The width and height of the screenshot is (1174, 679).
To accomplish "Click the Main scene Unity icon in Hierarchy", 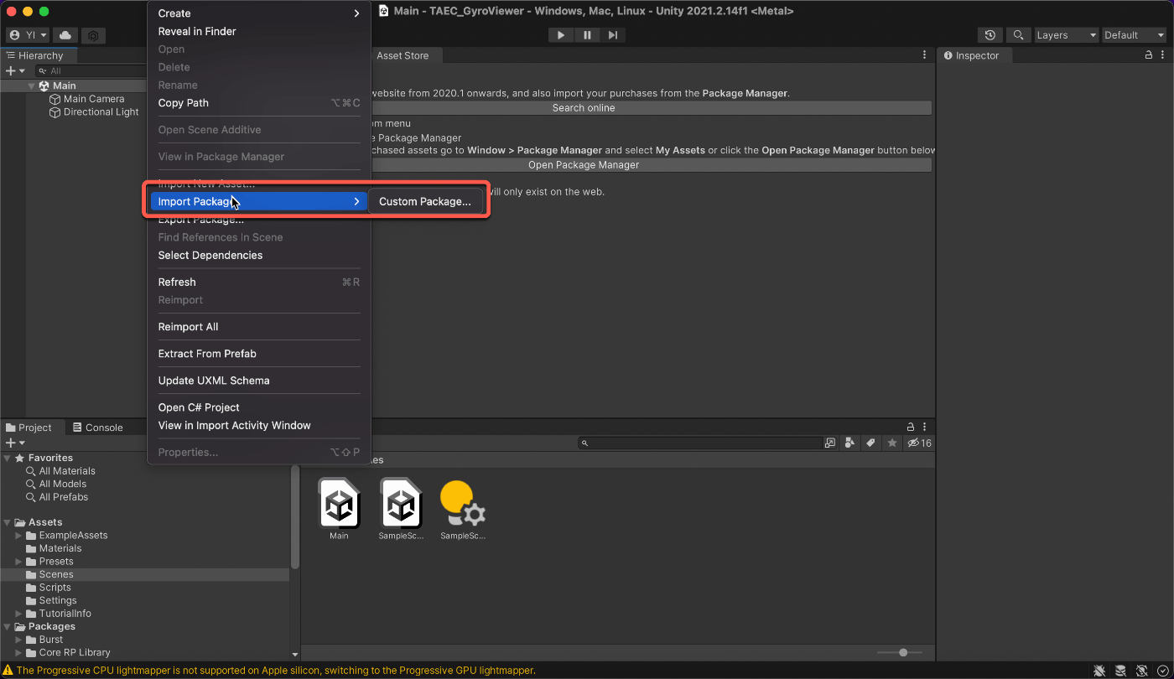I will click(44, 86).
